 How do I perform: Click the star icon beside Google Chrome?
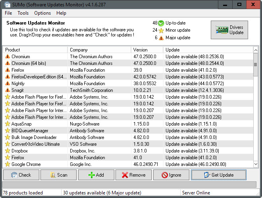pos(8,164)
